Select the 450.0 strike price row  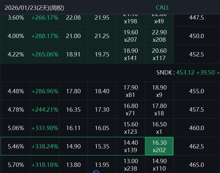pyautogui.click(x=196, y=36)
